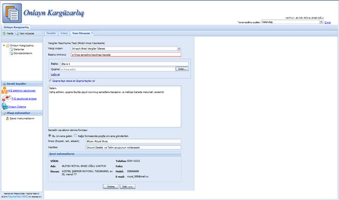This screenshot has width=339, height=200.
Task: Click the CyberNet MMC footer link
Action: [x=18, y=197]
